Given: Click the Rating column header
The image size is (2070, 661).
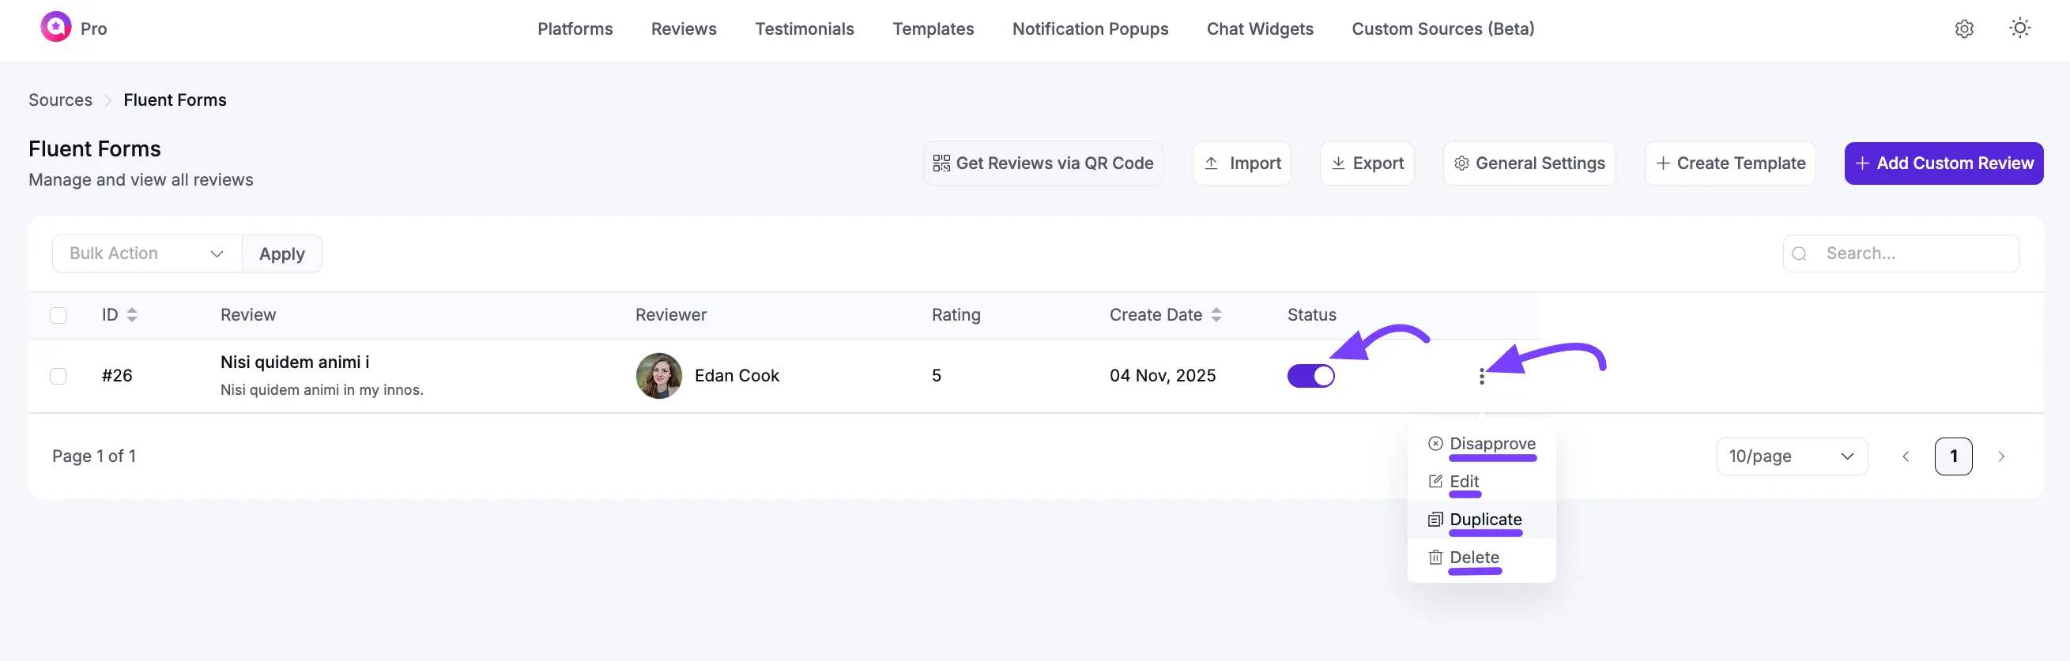Looking at the screenshot, I should pyautogui.click(x=956, y=315).
